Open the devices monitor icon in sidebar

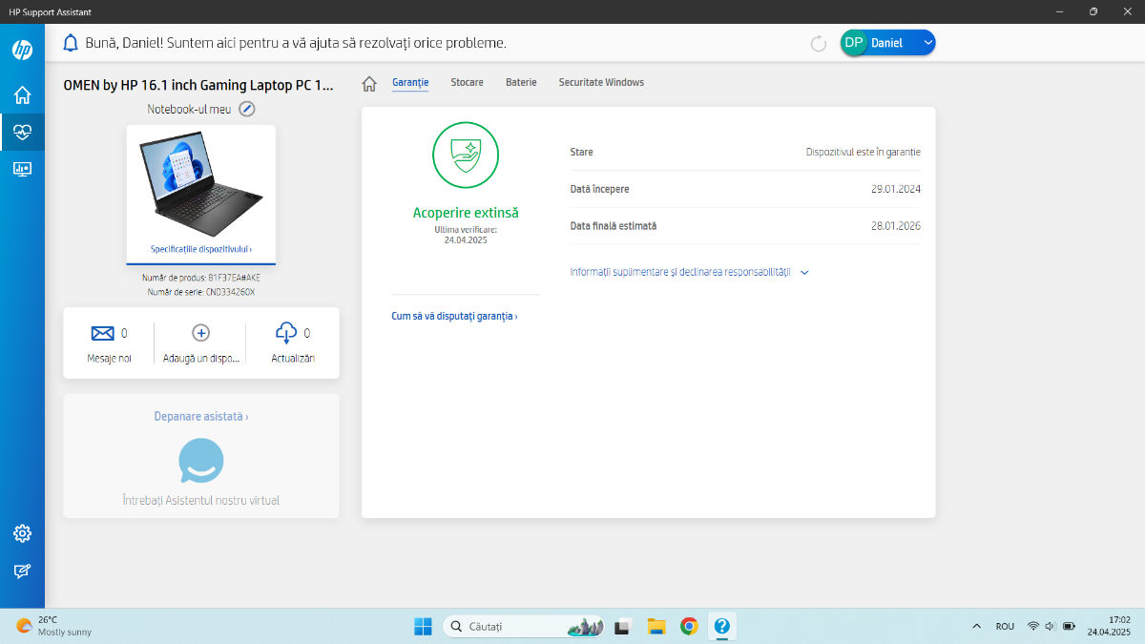coord(22,169)
